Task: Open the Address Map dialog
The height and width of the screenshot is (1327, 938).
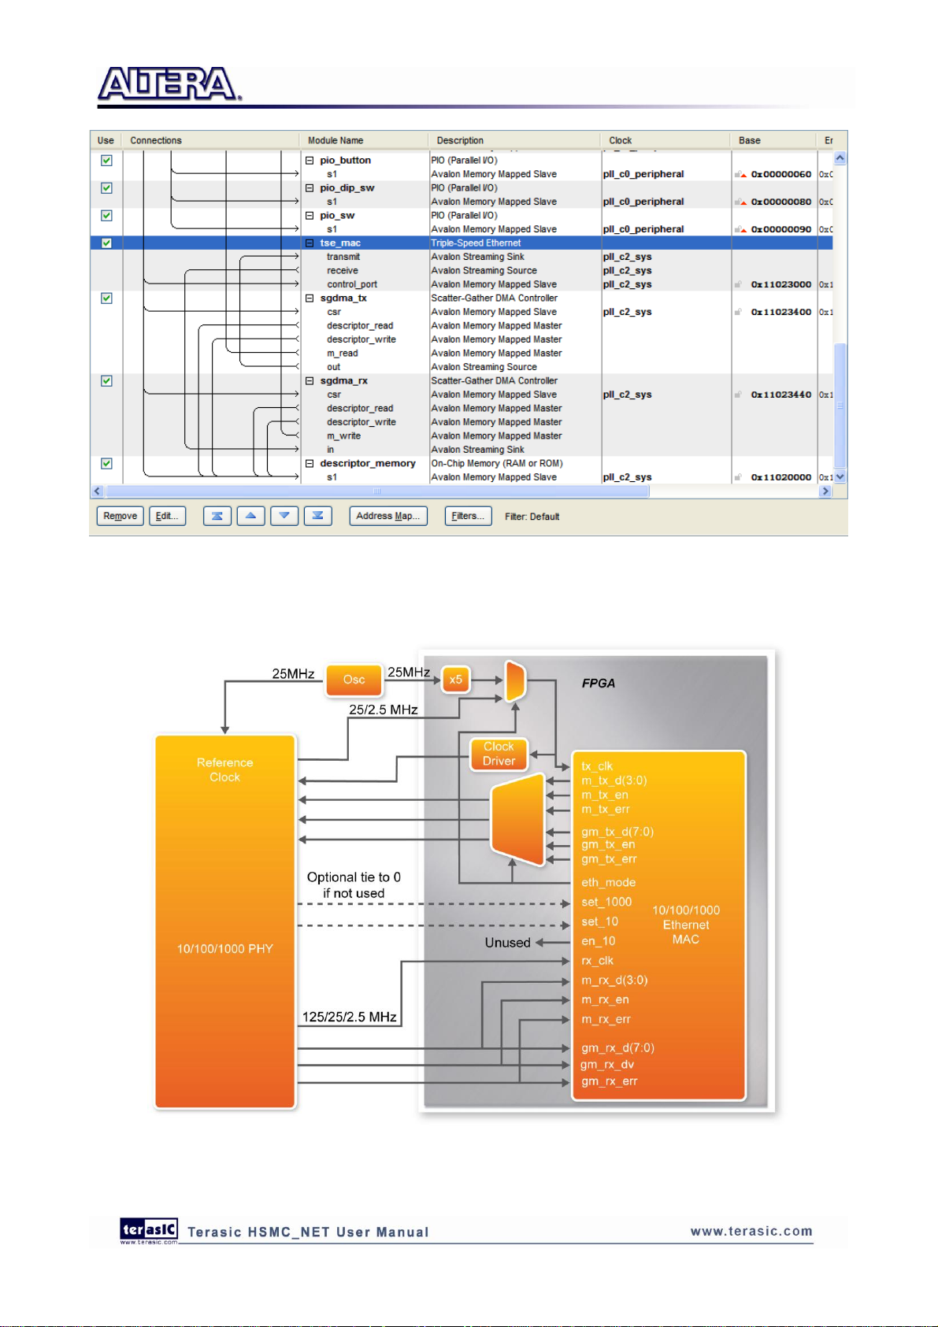Action: click(387, 516)
